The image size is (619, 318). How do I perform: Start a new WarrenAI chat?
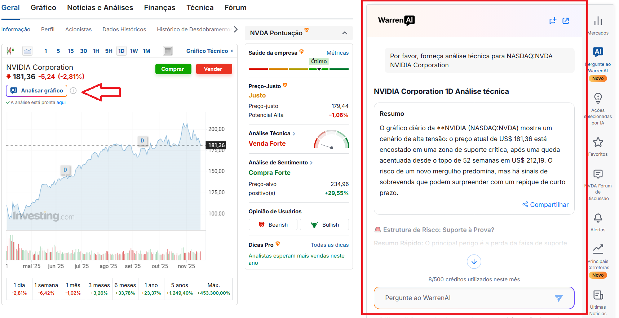coord(553,21)
